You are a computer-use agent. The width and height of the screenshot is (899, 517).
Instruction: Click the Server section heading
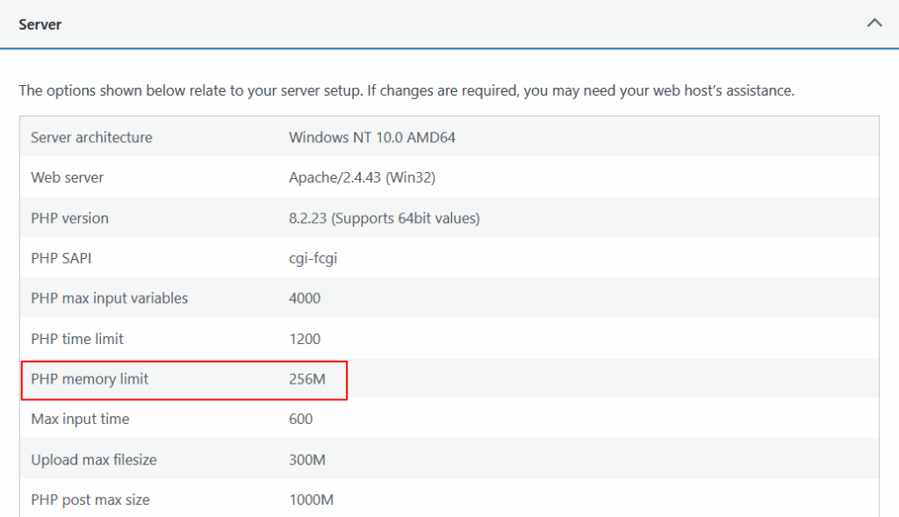click(40, 25)
